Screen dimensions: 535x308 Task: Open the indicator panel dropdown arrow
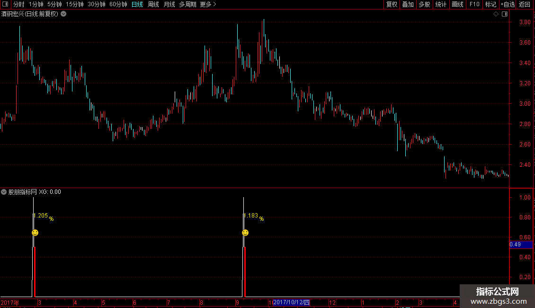tap(4, 192)
